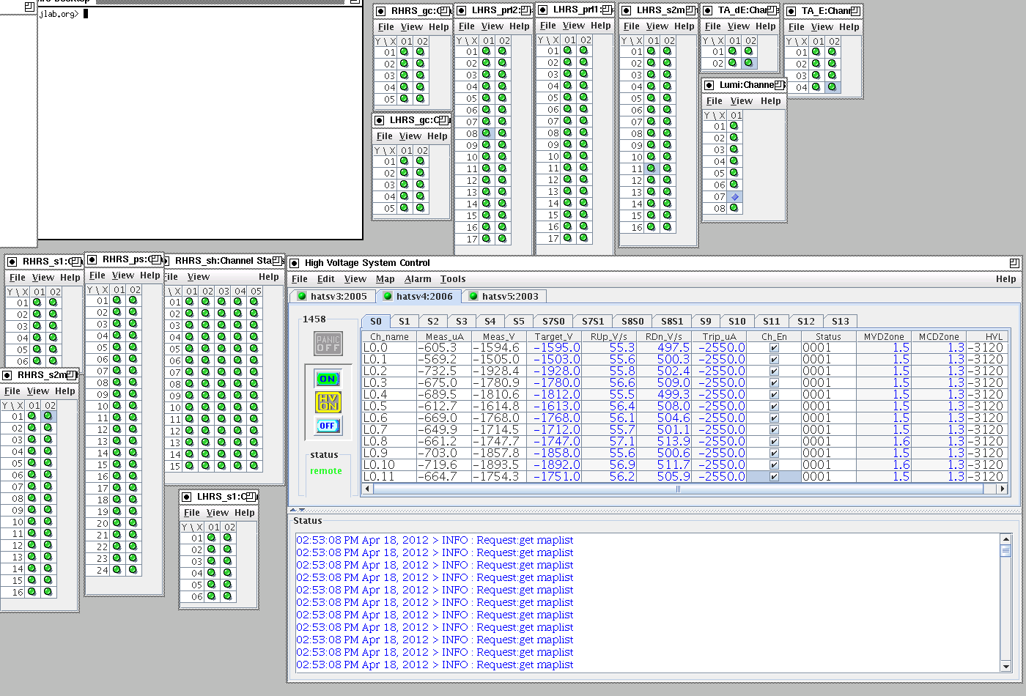
Task: Click TA_dE indicator at row 01 column 01
Action: 732,51
